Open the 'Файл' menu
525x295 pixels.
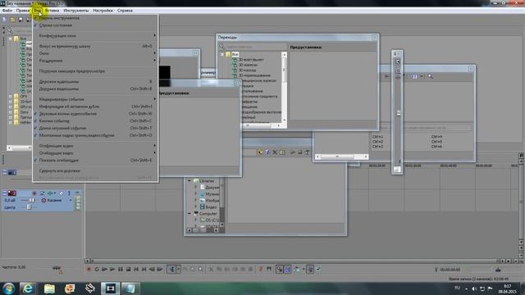7,11
